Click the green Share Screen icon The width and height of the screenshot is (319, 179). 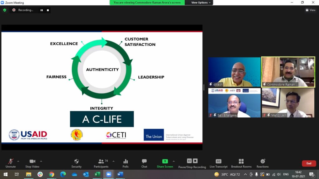point(165,161)
